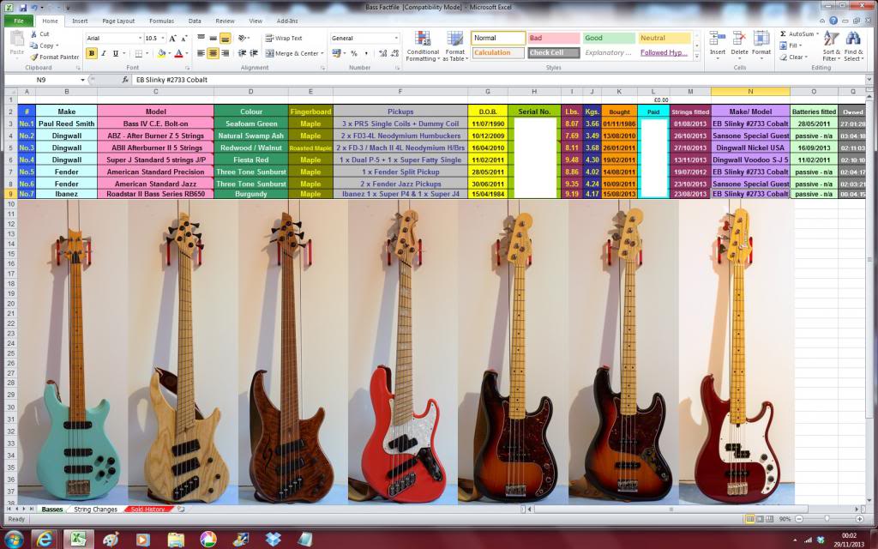
Task: Open the Borders dropdown arrow
Action: coord(147,53)
